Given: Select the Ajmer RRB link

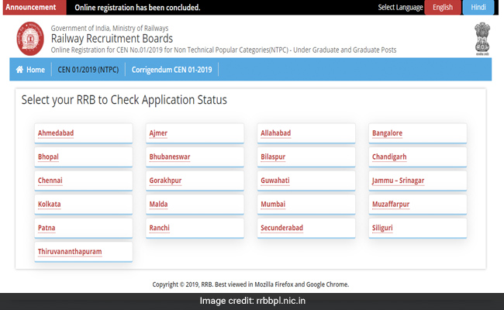Looking at the screenshot, I should click(x=158, y=133).
